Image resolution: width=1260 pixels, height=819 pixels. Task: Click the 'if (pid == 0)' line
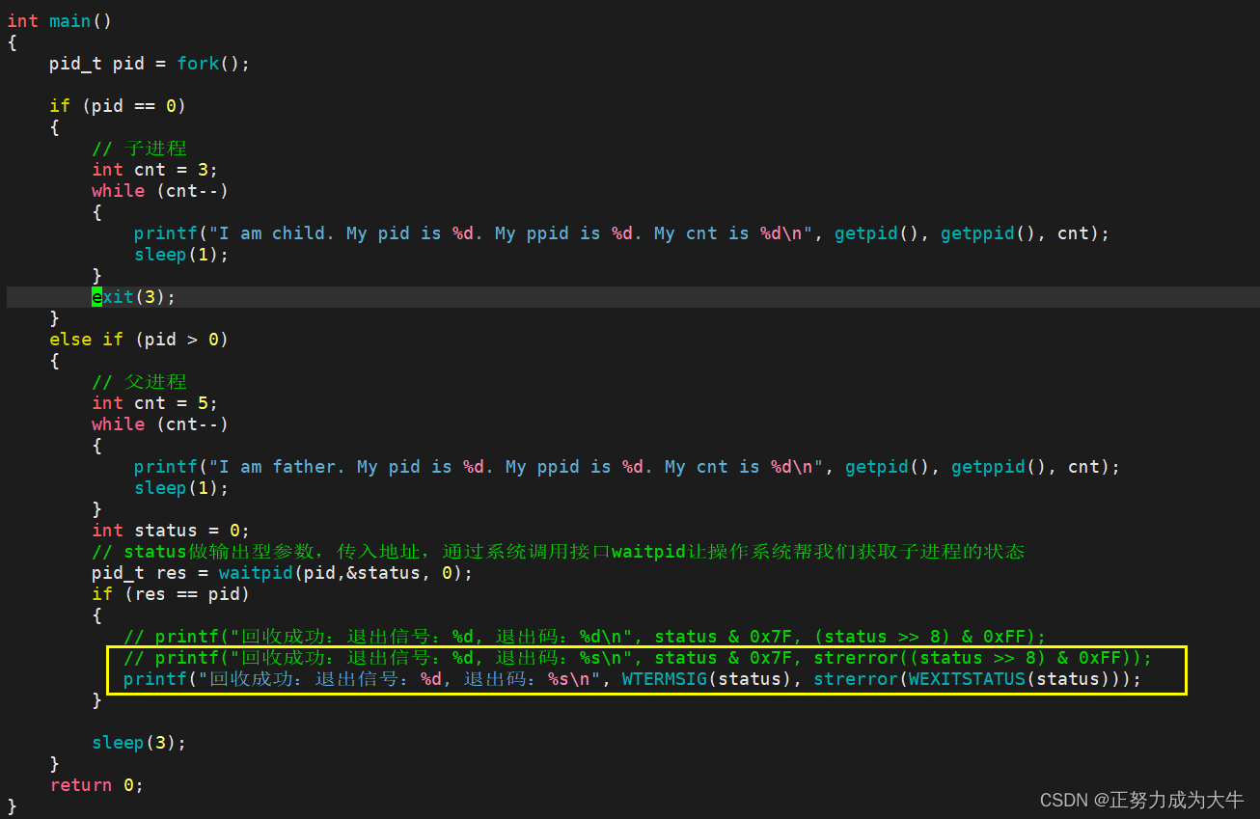coord(118,105)
